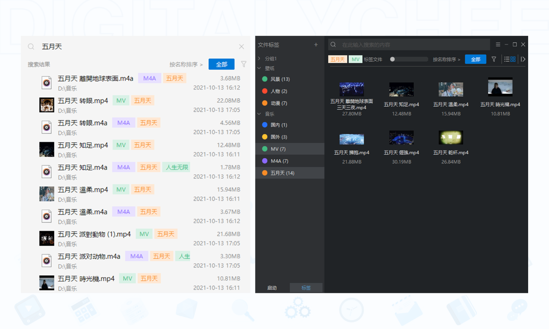Click the search icon in dark window
Image resolution: width=549 pixels, height=329 pixels.
tap(333, 45)
